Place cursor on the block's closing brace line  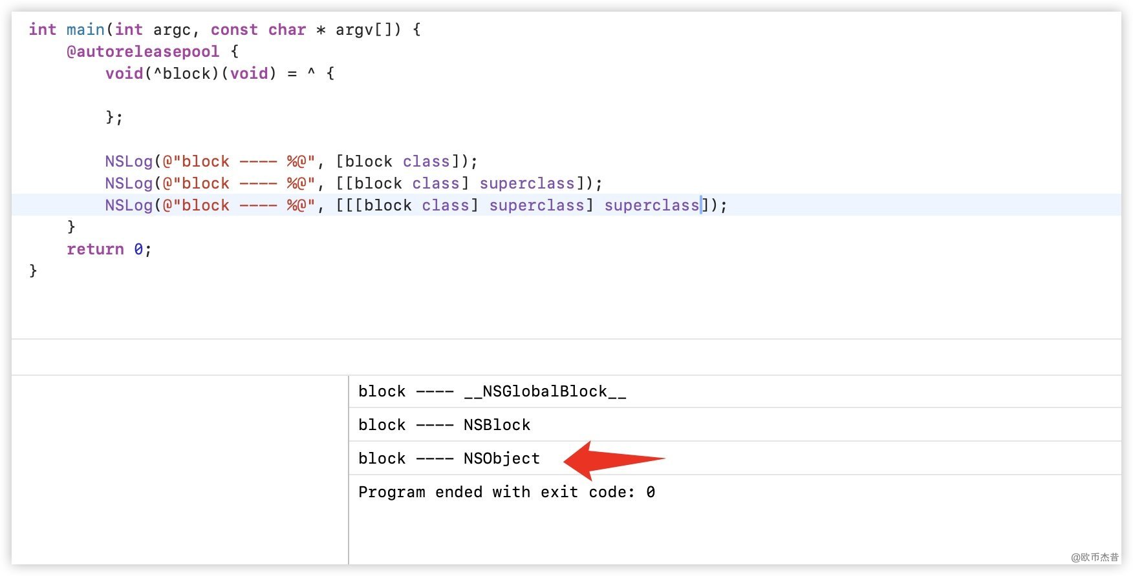114,118
